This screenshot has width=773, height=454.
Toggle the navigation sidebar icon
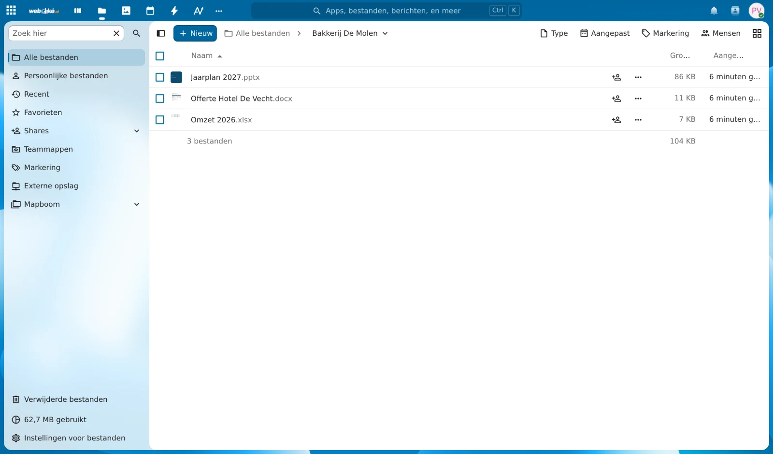click(x=161, y=33)
